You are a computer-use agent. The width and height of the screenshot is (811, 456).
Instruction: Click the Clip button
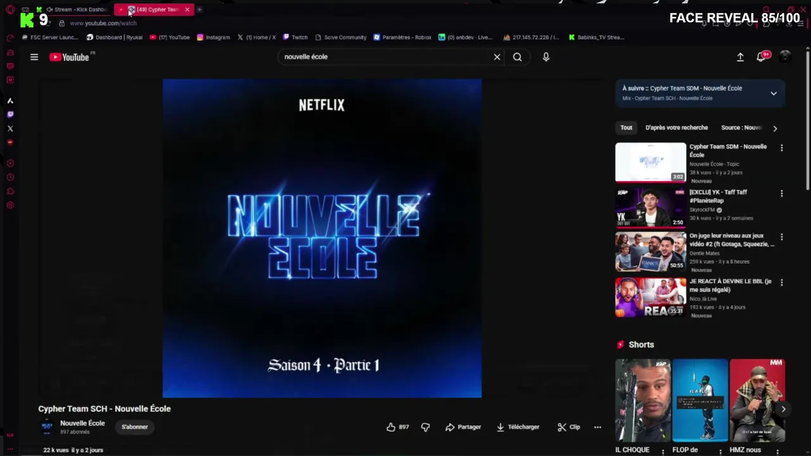(x=569, y=427)
